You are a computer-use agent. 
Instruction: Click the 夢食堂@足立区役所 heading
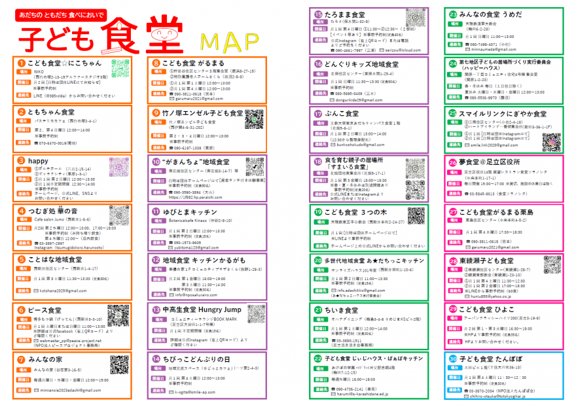tap(490, 162)
